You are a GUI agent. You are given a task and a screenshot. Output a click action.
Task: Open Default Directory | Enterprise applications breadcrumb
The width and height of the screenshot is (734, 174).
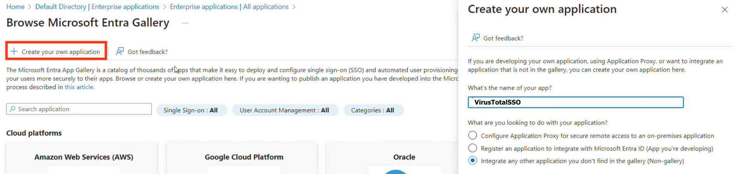[97, 7]
